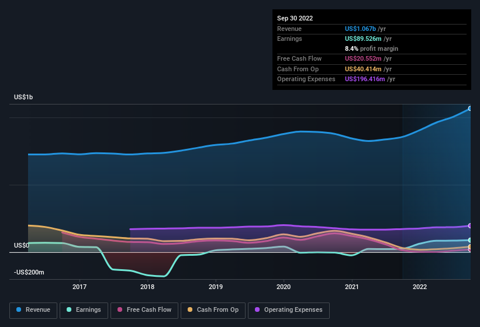
Task: Click the -US$200m y-axis label
Action: tap(29, 272)
